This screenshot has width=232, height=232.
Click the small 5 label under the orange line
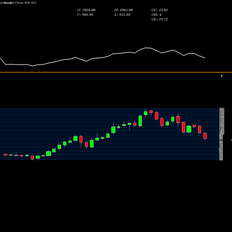click(222, 76)
